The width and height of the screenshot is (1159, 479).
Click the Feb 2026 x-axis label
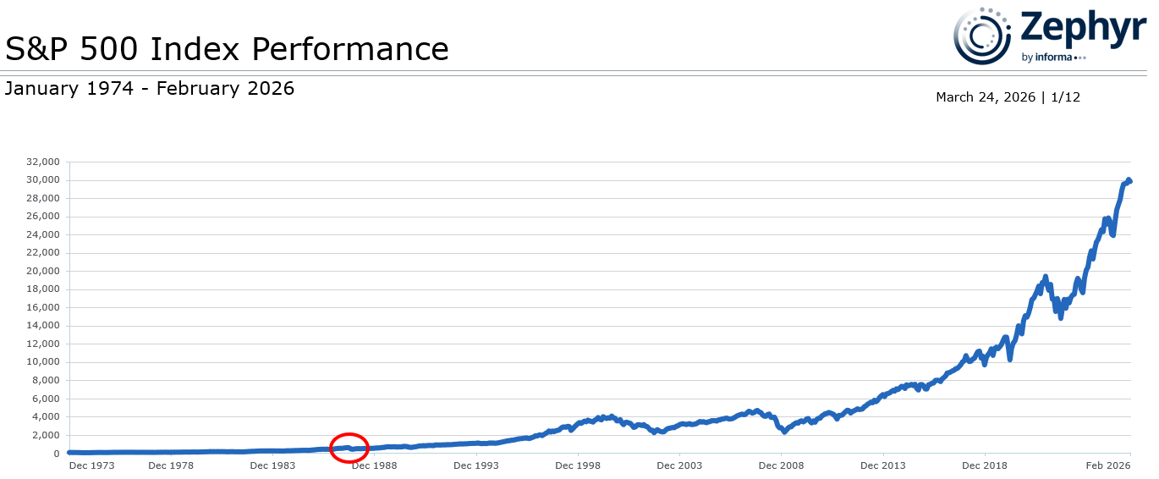1108,465
